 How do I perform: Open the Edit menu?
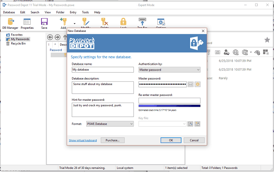(x=23, y=12)
